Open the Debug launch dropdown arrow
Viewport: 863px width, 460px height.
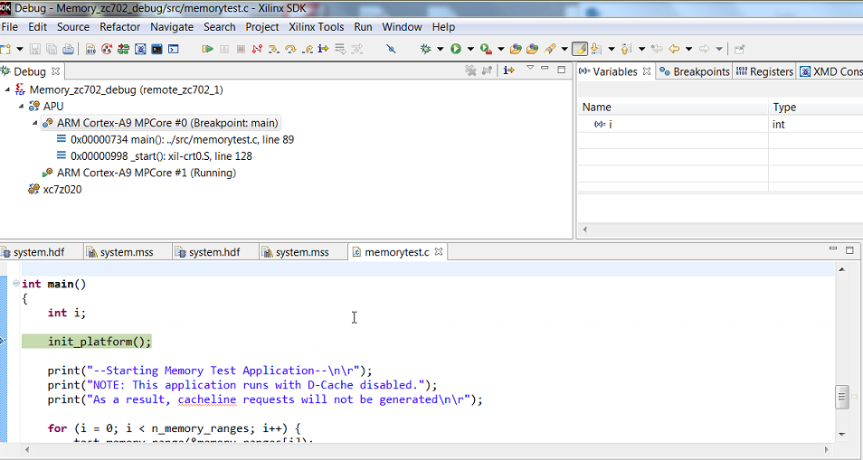click(x=441, y=49)
